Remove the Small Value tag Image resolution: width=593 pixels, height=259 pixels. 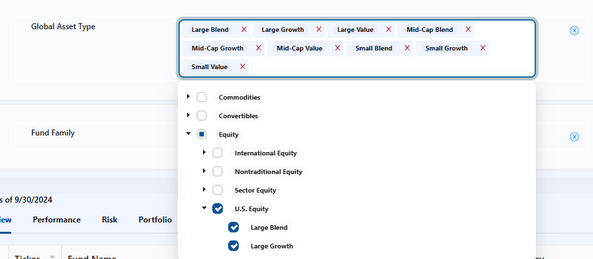point(243,66)
